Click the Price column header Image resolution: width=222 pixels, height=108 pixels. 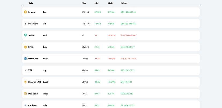[84, 3]
